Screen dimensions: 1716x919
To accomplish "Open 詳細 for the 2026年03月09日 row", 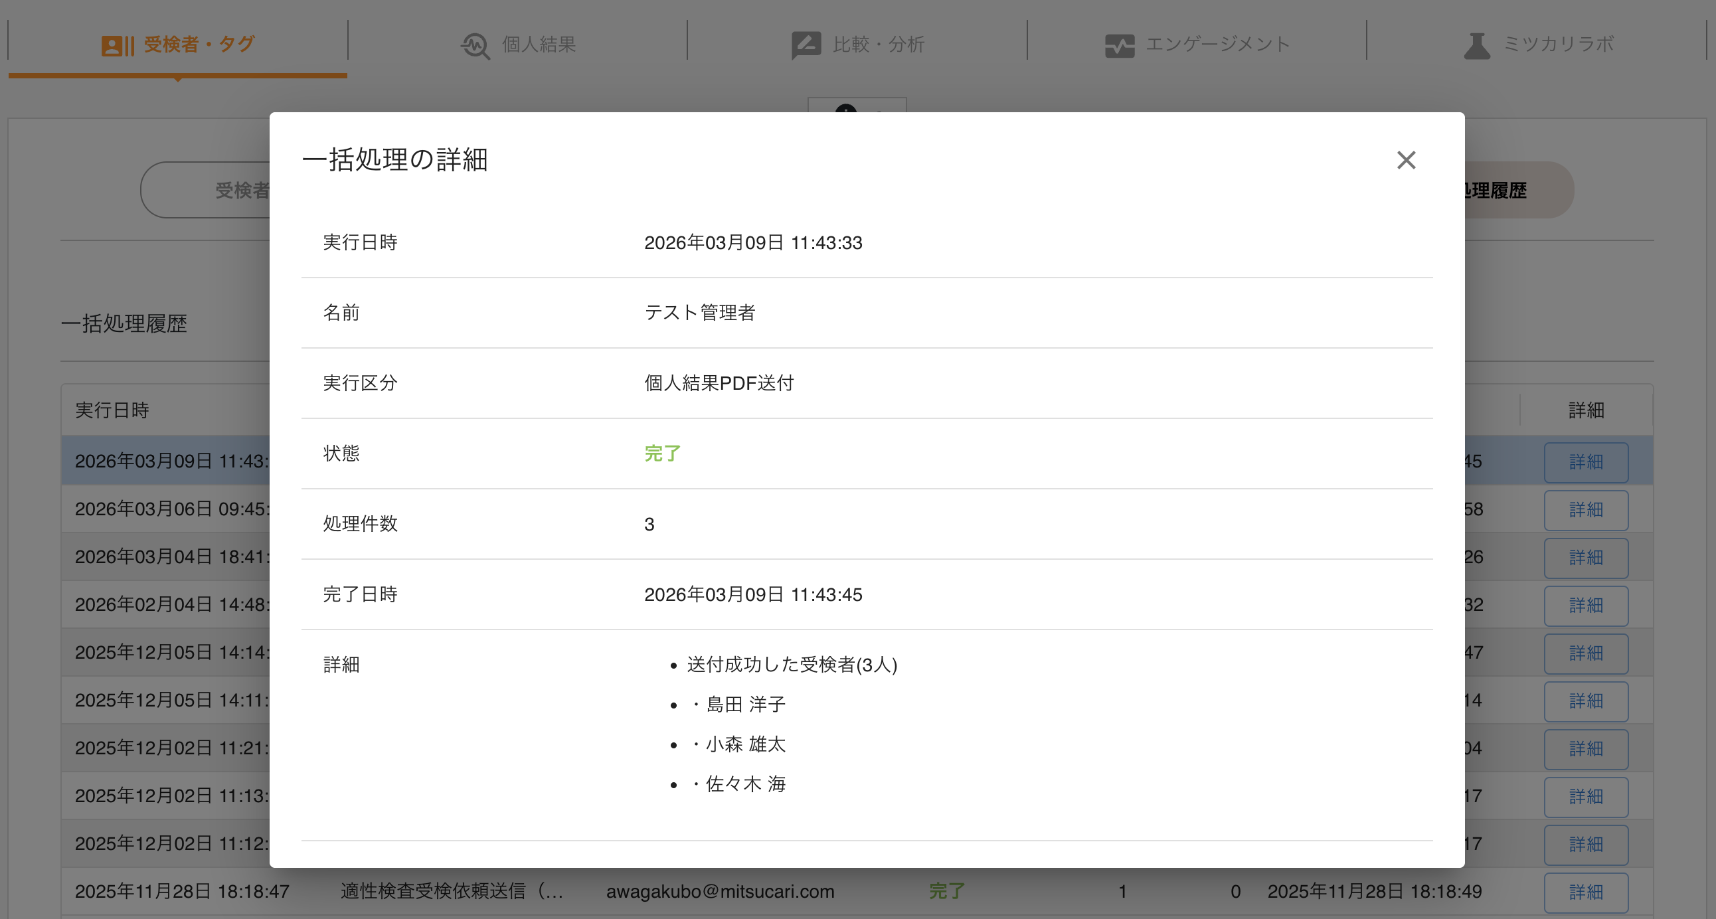I will [1585, 462].
